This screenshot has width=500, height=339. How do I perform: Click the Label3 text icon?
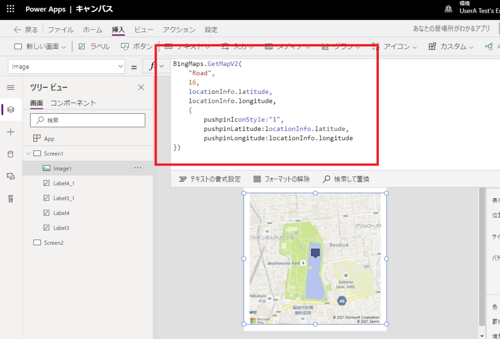click(46, 228)
